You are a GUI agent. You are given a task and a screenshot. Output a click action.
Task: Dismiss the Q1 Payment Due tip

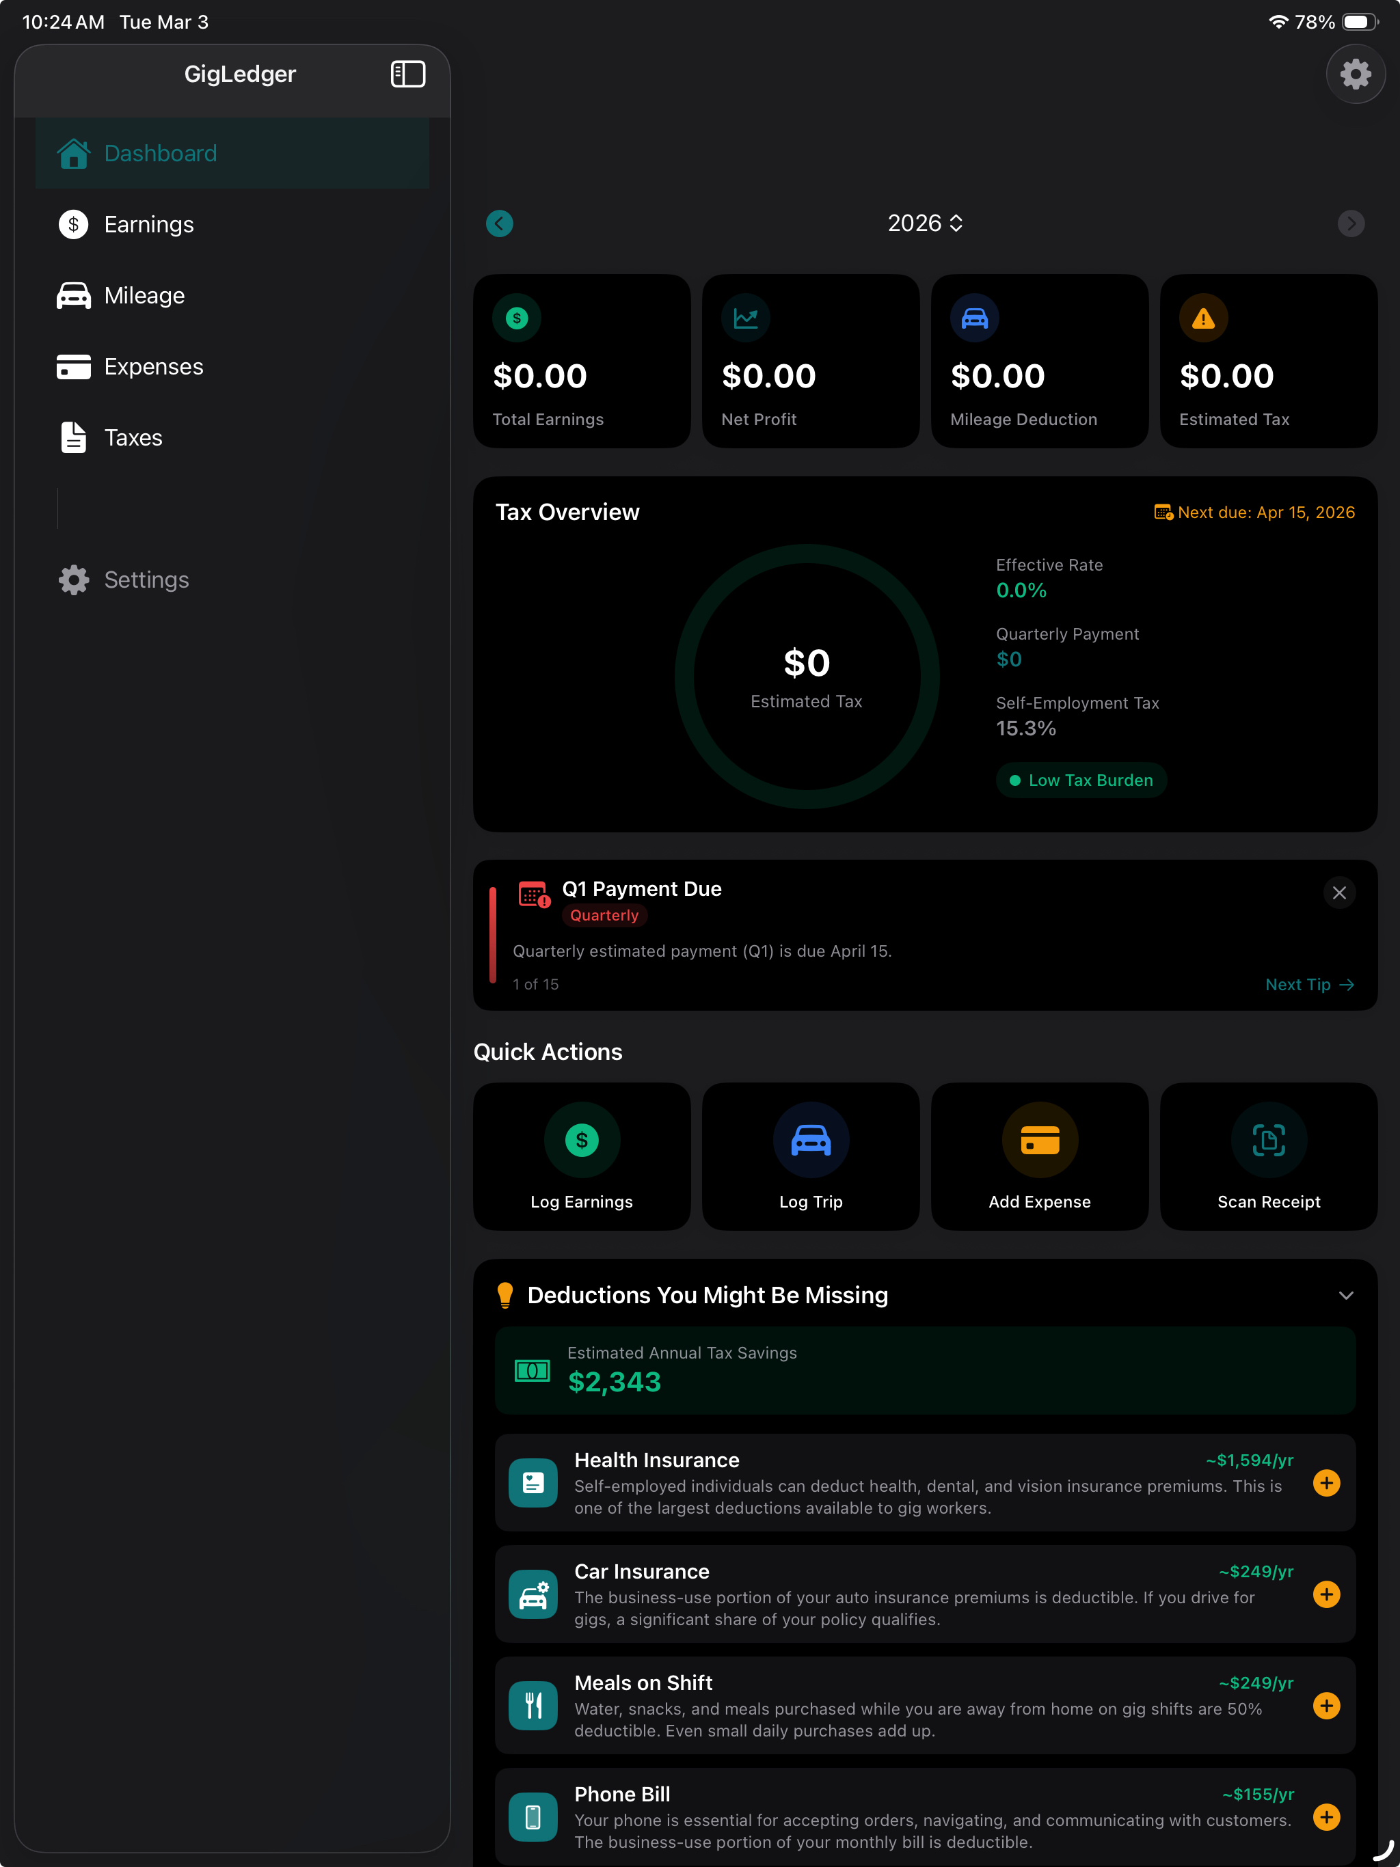click(1339, 893)
